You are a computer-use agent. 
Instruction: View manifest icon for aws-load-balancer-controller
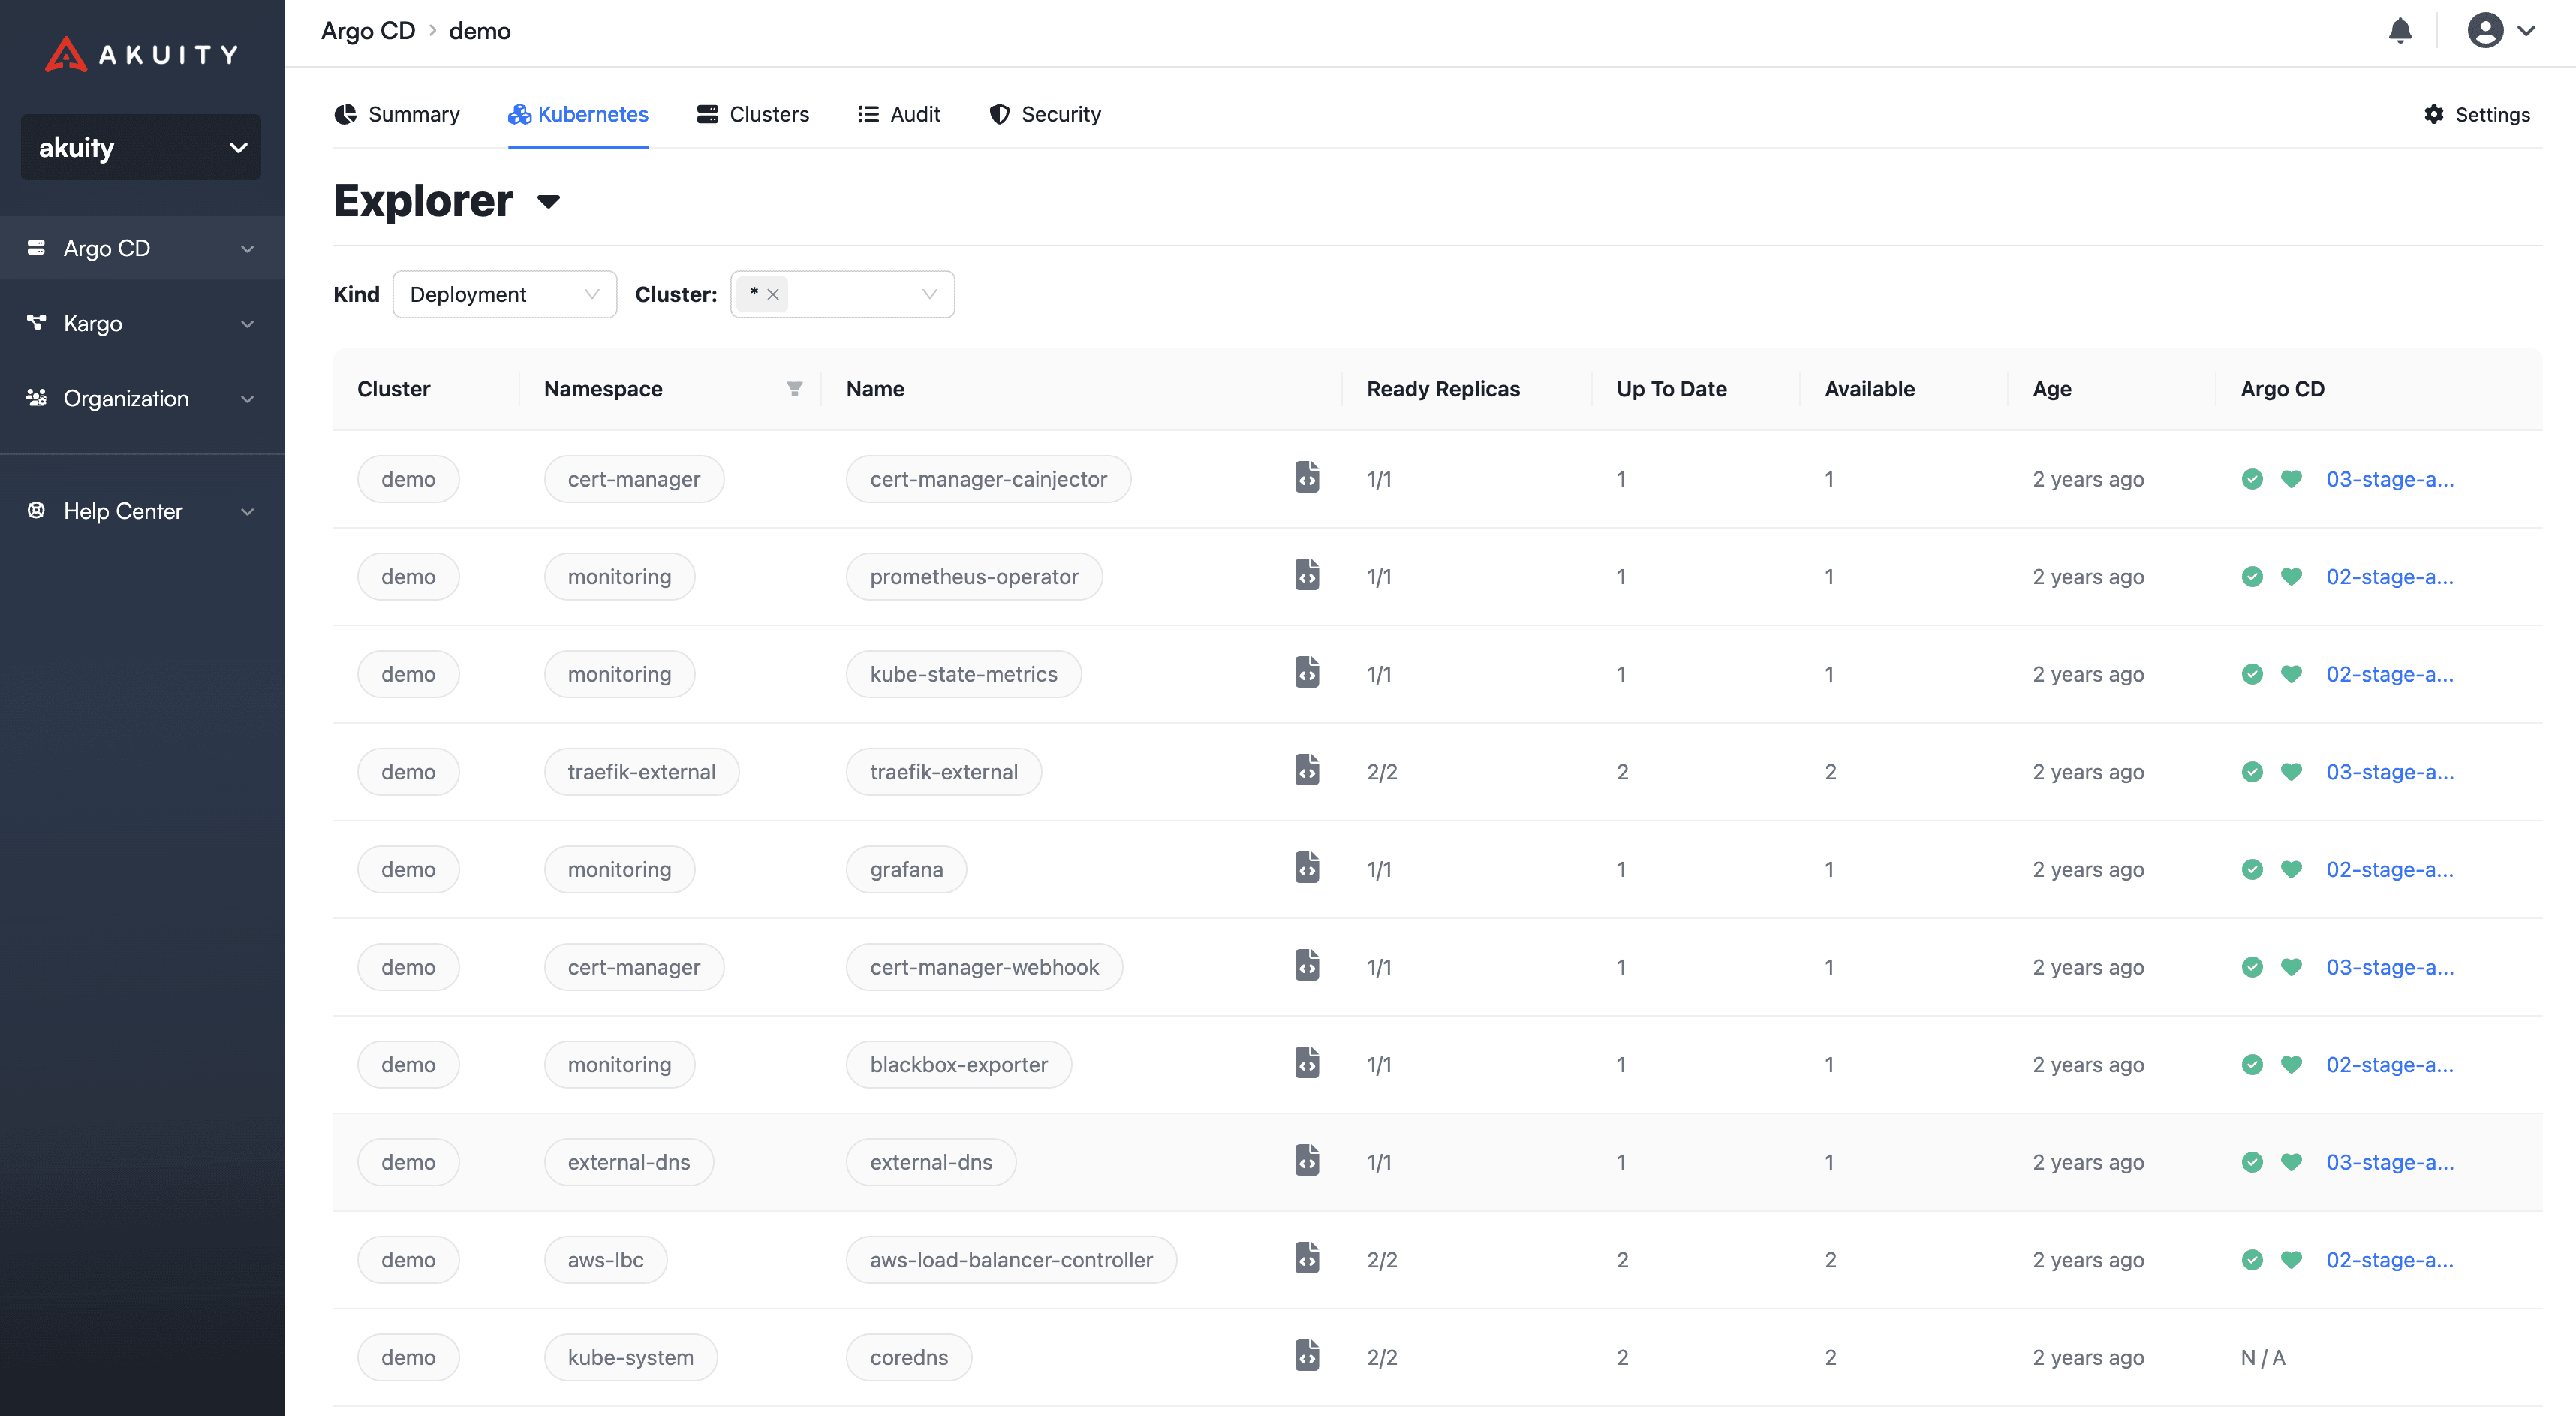[1307, 1259]
